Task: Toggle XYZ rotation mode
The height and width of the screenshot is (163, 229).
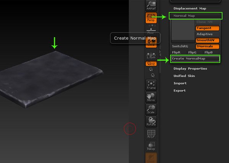Action: point(151,64)
